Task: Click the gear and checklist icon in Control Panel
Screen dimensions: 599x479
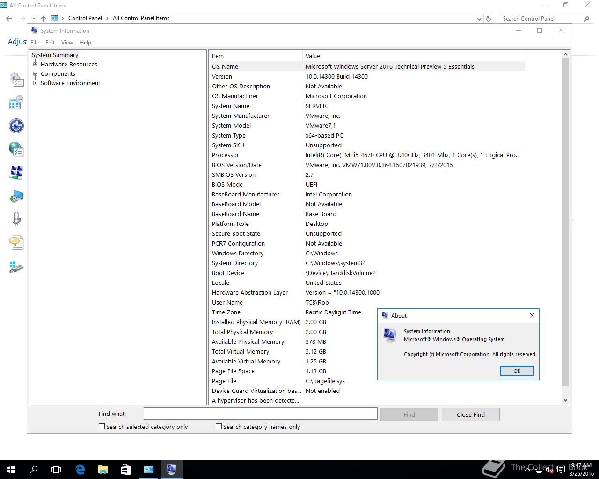Action: pyautogui.click(x=16, y=79)
